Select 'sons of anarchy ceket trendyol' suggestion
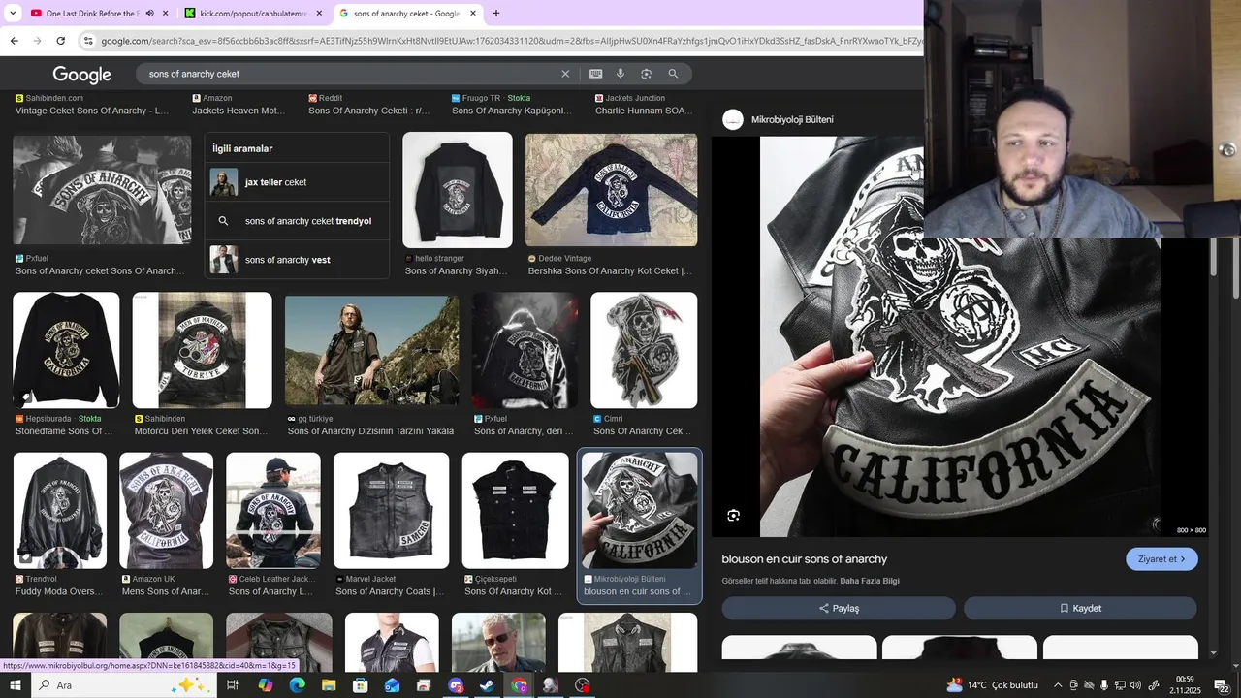Screen dimensions: 1241x698 click(x=297, y=221)
